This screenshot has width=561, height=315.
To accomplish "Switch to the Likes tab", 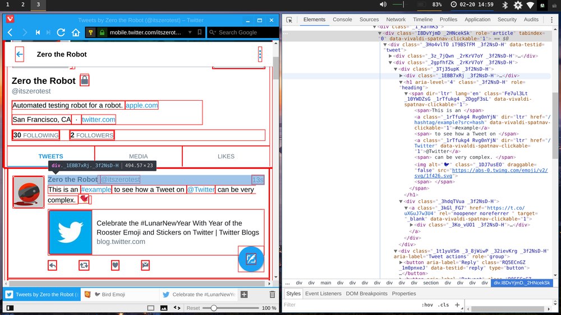I will point(226,156).
